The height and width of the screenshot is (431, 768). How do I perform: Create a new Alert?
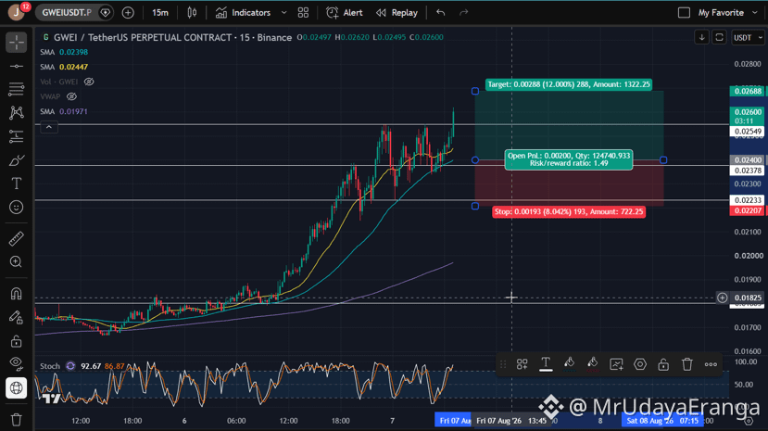345,13
